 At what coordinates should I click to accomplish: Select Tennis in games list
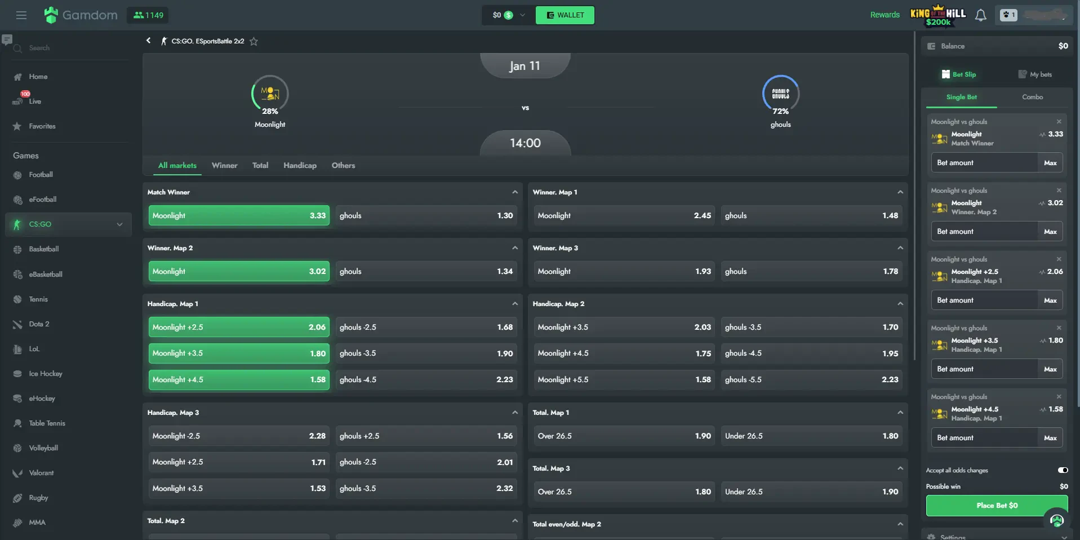point(38,299)
